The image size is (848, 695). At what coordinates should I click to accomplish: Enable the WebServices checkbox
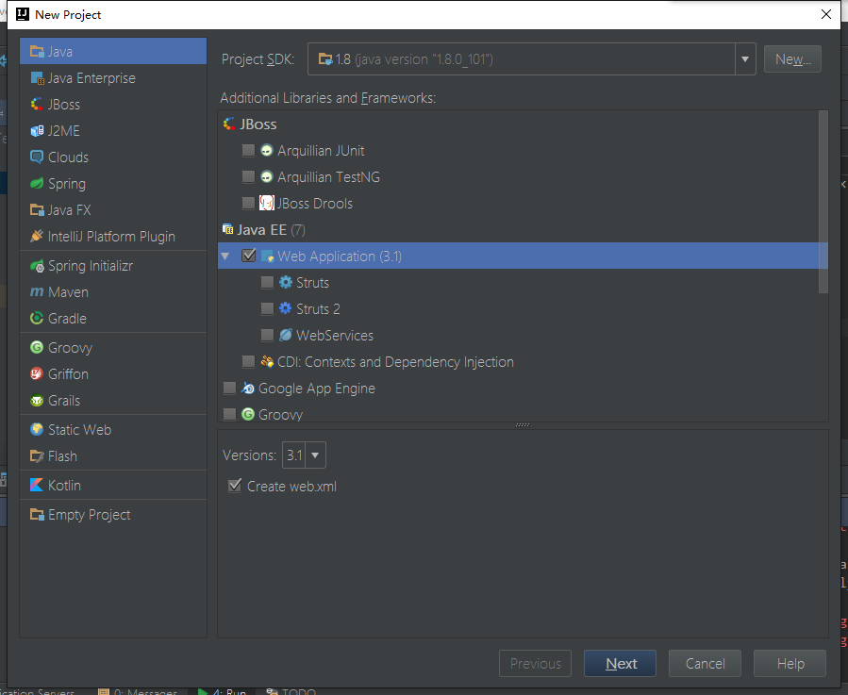point(267,336)
